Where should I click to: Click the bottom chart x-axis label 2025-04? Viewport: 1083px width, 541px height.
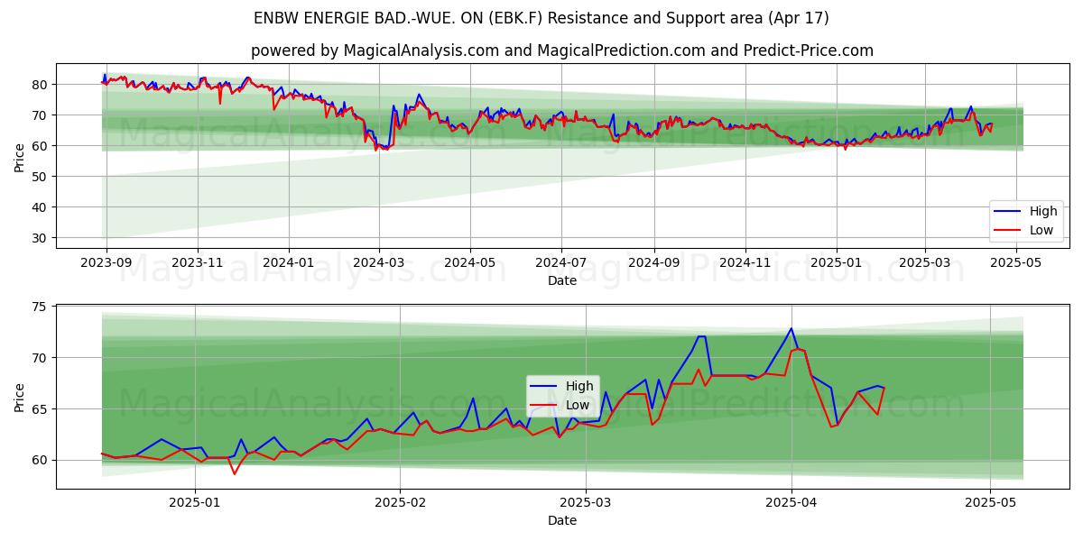pos(791,503)
